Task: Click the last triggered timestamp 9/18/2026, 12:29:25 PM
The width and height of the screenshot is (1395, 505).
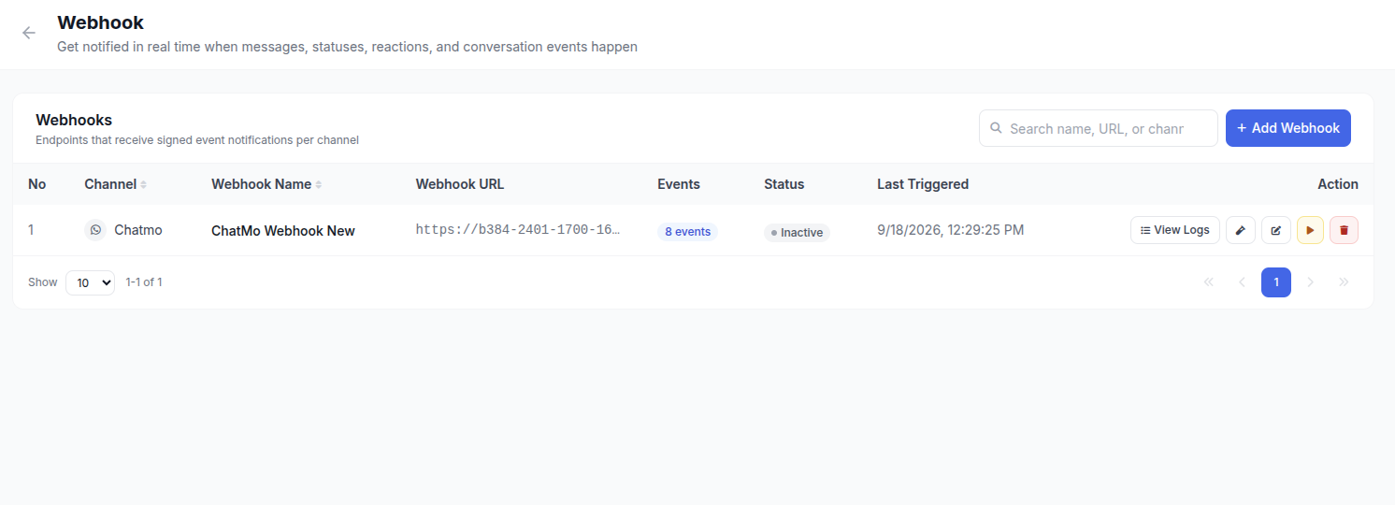Action: pyautogui.click(x=950, y=230)
